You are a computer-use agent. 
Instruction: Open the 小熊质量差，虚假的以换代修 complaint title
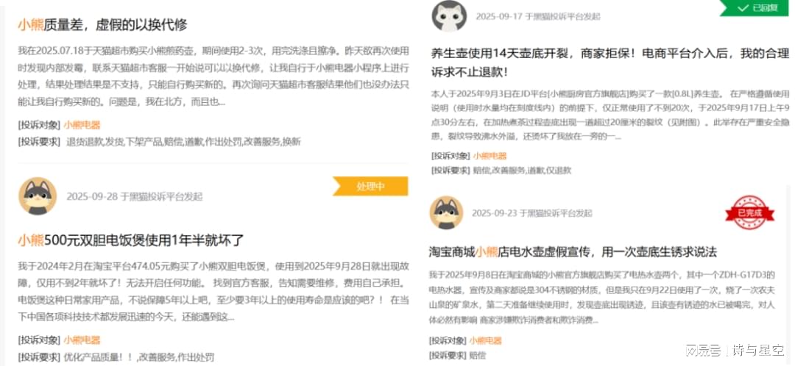coord(102,24)
